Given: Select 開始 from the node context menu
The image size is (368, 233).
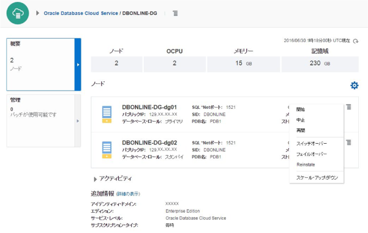Looking at the screenshot, I should pos(301,109).
